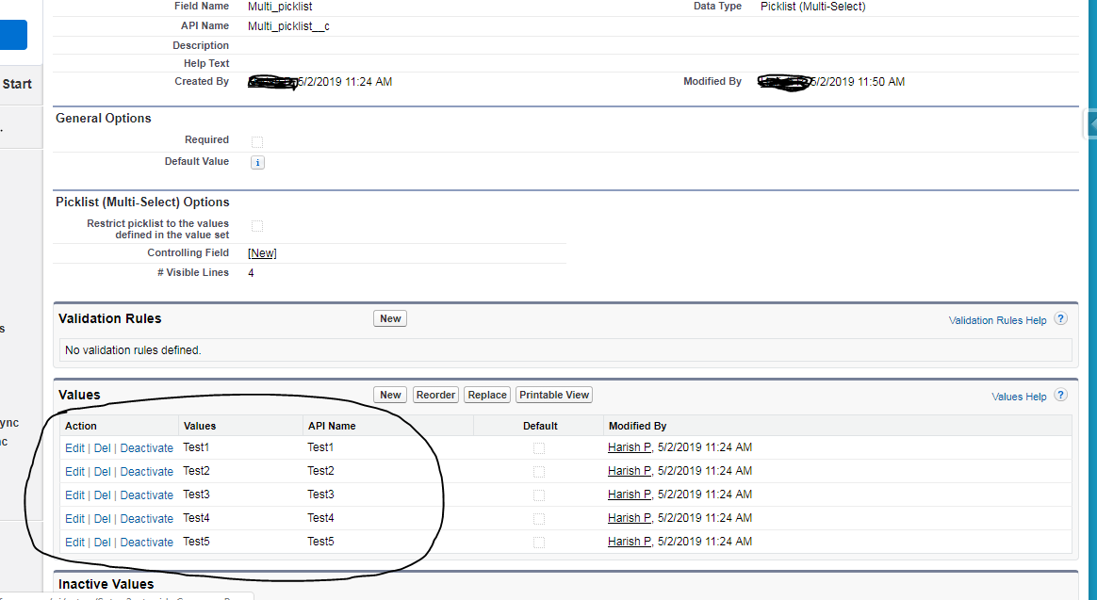Screen dimensions: 1097x600
Task: Toggle Default checkbox for Test4
Action: [x=539, y=519]
